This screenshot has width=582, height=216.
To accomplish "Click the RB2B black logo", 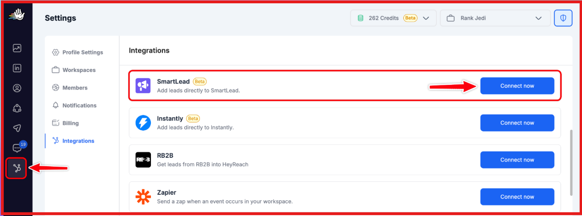I will click(x=143, y=160).
